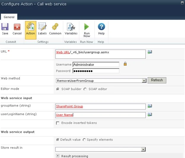The width and height of the screenshot is (185, 158).
Task: Click the Web URL reference link
Action: (x=63, y=52)
